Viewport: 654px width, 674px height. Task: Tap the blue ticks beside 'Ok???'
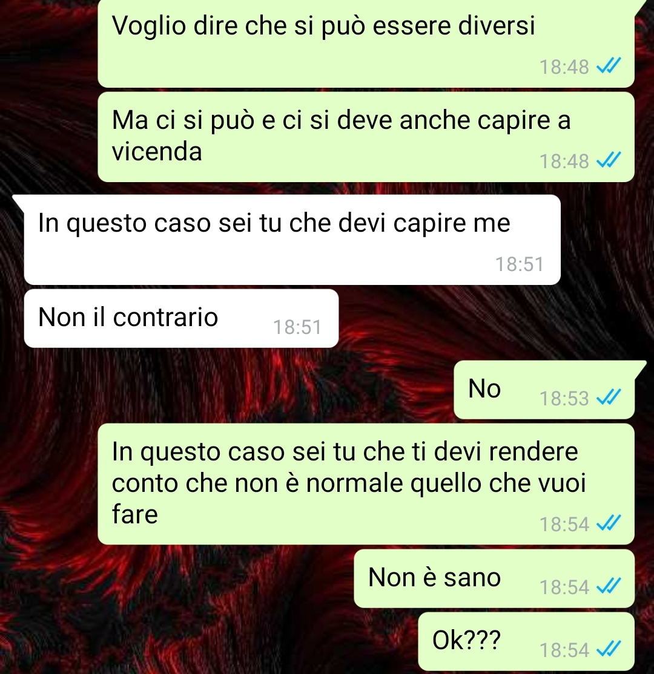click(609, 650)
